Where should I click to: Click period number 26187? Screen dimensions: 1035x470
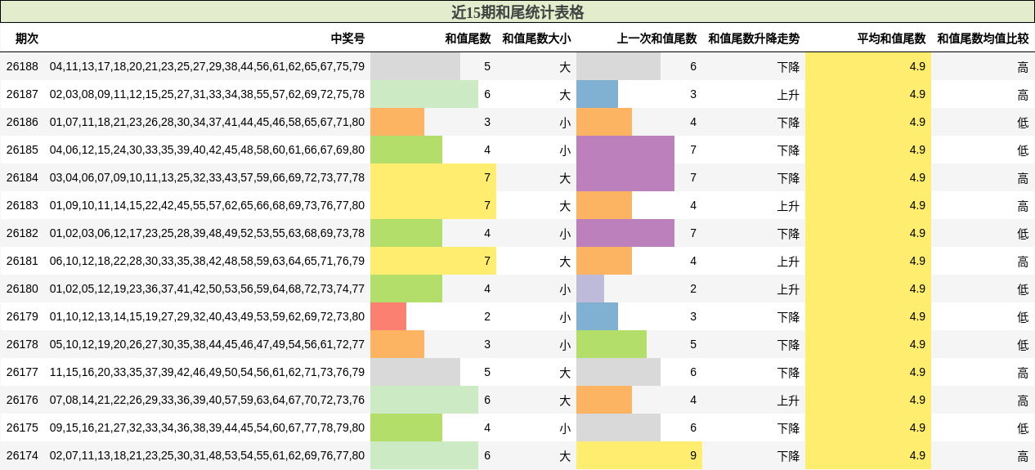22,94
